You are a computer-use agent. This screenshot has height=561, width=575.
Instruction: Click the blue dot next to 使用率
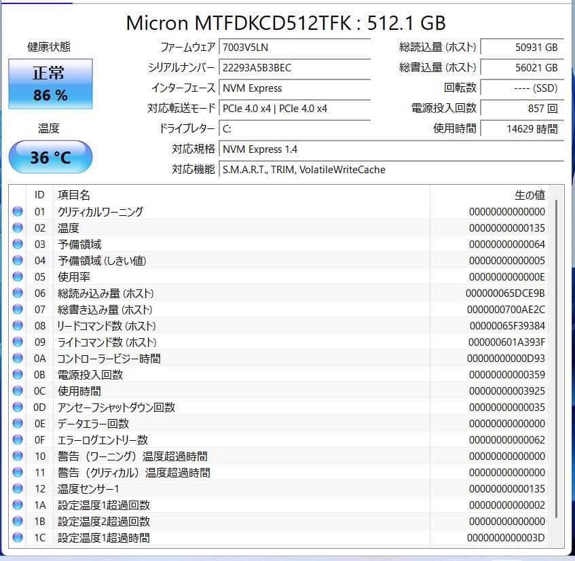click(17, 277)
